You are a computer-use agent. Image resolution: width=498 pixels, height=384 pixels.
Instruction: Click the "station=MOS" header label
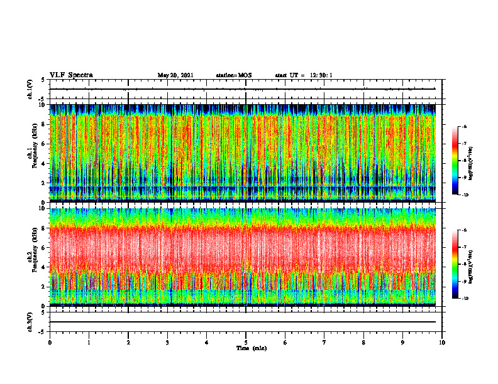tap(234, 75)
